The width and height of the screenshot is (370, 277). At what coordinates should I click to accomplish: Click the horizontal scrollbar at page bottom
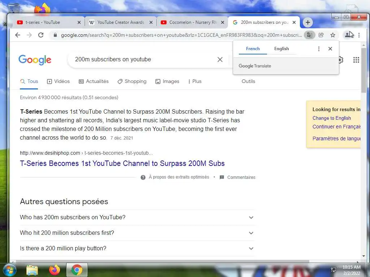(x=163, y=261)
